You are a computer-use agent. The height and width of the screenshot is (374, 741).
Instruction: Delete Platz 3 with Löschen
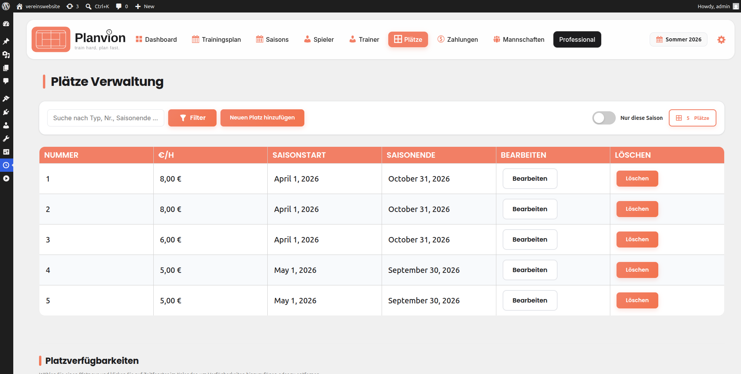click(x=637, y=240)
